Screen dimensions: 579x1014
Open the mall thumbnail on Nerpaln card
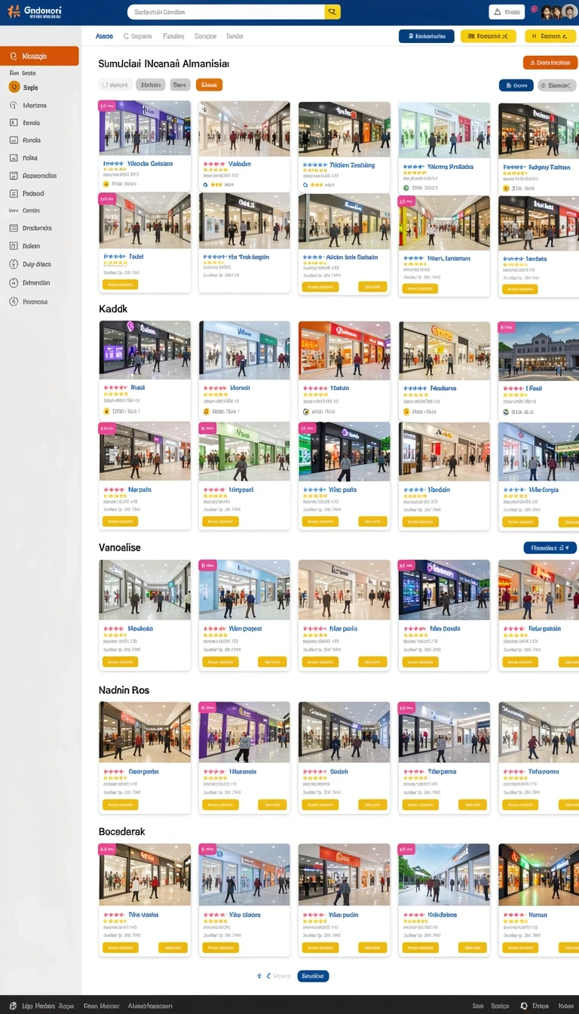(145, 451)
